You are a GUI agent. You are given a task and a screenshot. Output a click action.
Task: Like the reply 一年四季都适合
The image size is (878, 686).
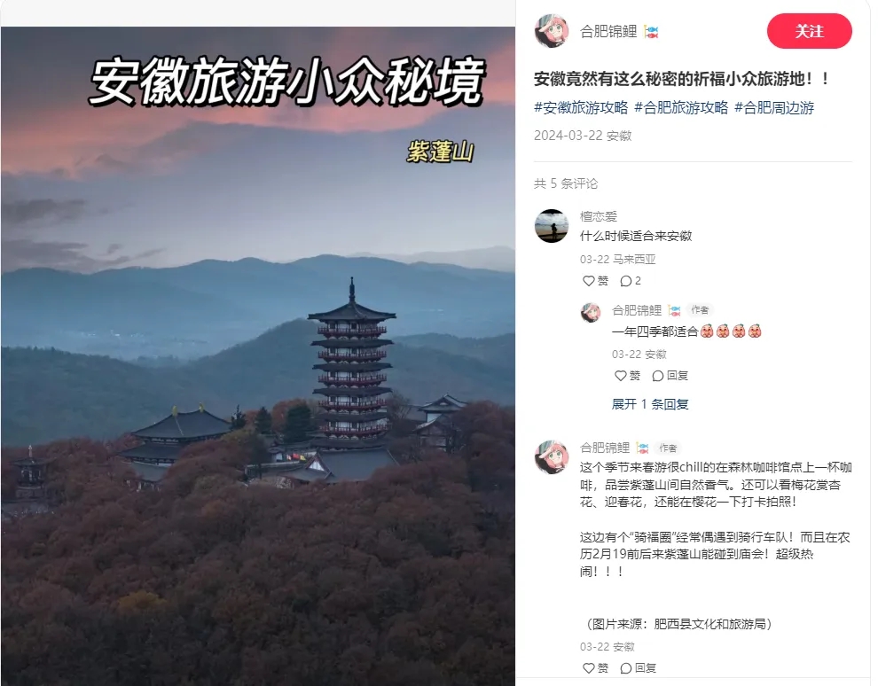coord(627,376)
